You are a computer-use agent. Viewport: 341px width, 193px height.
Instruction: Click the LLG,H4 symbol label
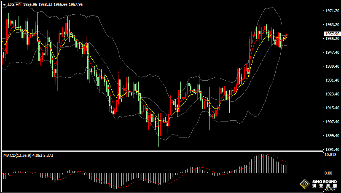(x=14, y=4)
